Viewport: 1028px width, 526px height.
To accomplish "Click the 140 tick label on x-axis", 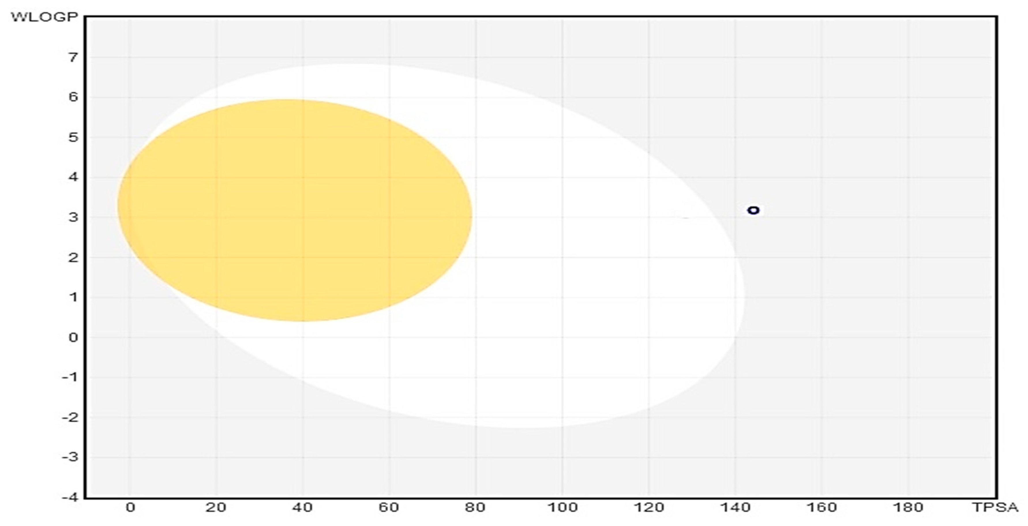I will coord(735,508).
